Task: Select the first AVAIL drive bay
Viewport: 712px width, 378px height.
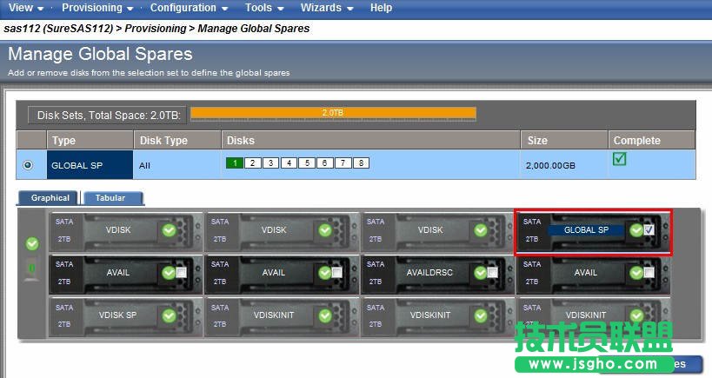Action: [x=118, y=273]
